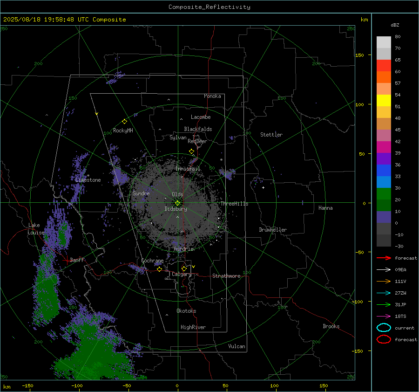The width and height of the screenshot is (419, 392).
Task: Click the Sylvan label
Action: coord(178,138)
